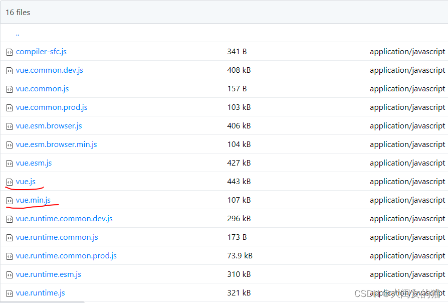Go up to the parent directory (..)

tap(18, 34)
